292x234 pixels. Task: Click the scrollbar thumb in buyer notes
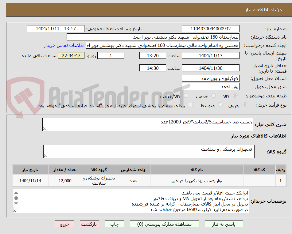tap(16, 198)
